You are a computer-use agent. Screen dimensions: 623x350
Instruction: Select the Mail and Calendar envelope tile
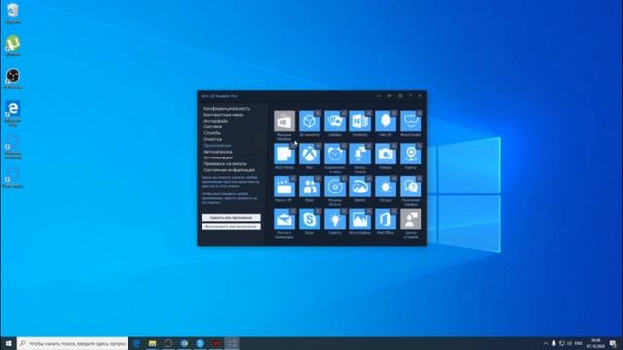284,220
